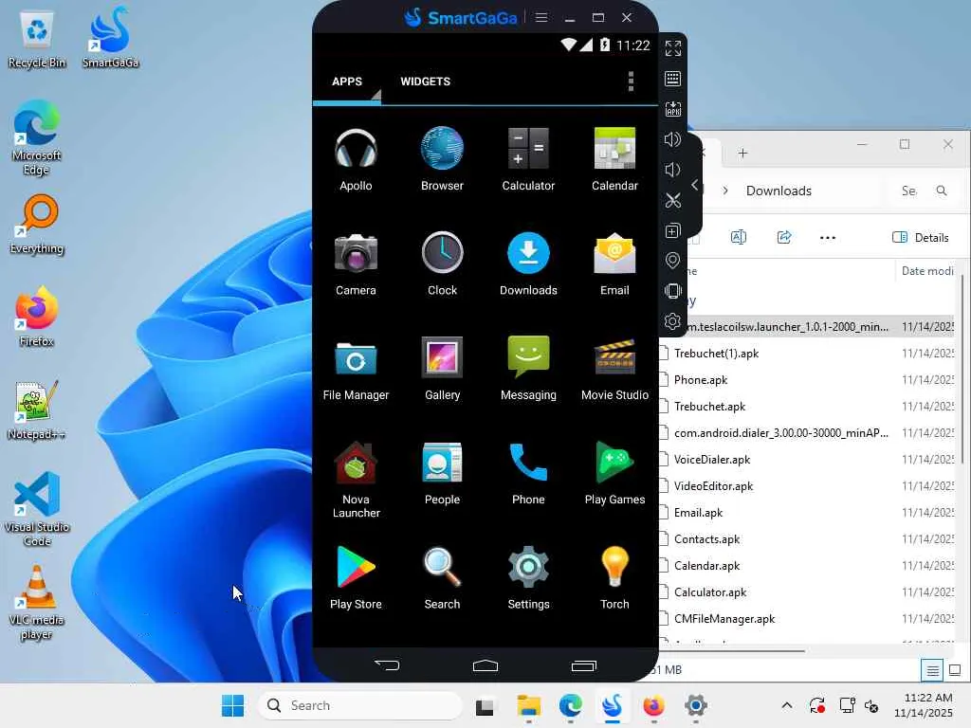
Task: Open See more options in Explorer toolbar
Action: tap(827, 238)
